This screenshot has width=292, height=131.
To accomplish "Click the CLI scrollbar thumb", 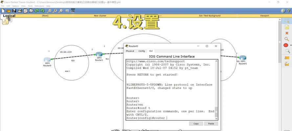I will pyautogui.click(x=216, y=112).
